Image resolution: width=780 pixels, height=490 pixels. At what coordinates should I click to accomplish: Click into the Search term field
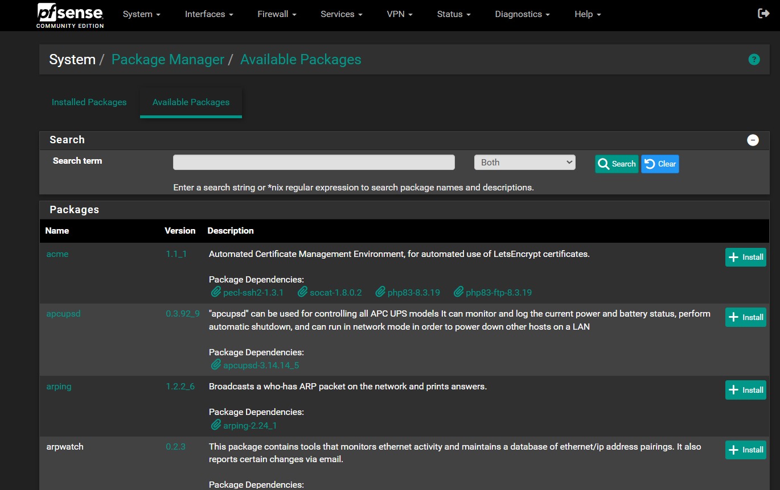click(x=314, y=163)
